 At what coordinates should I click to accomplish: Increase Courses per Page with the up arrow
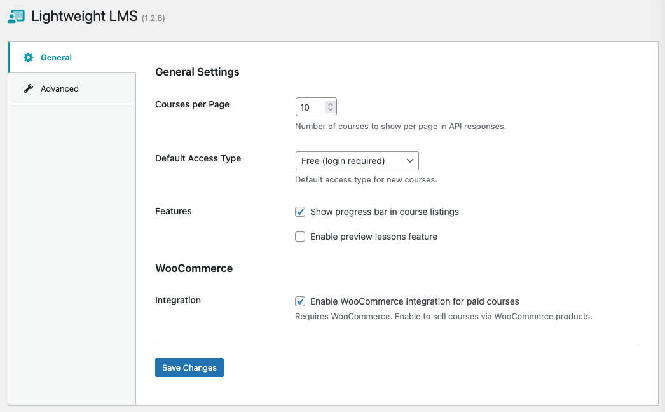(331, 104)
